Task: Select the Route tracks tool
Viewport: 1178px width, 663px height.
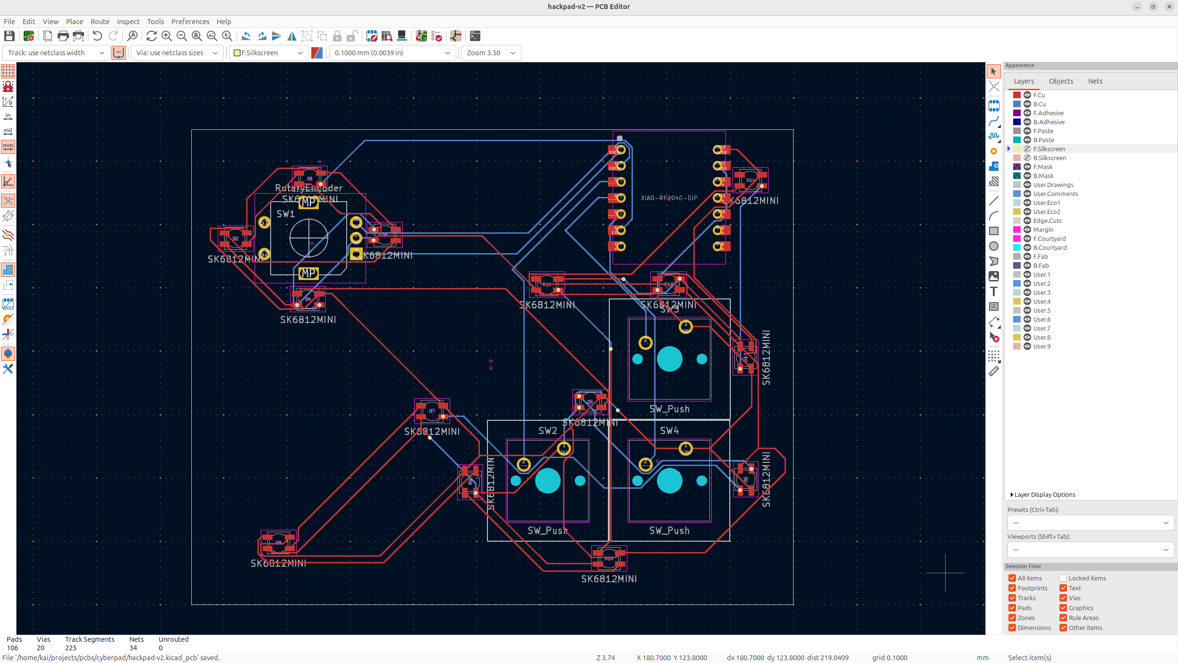Action: (x=994, y=121)
